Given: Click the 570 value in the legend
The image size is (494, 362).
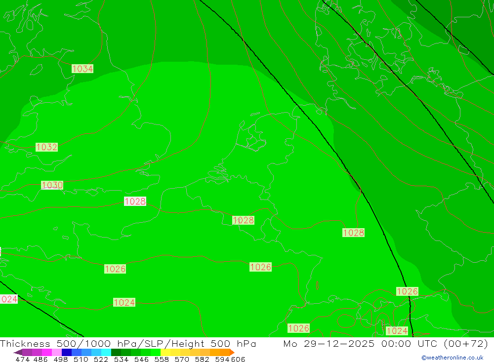Looking at the screenshot, I should (x=181, y=360).
